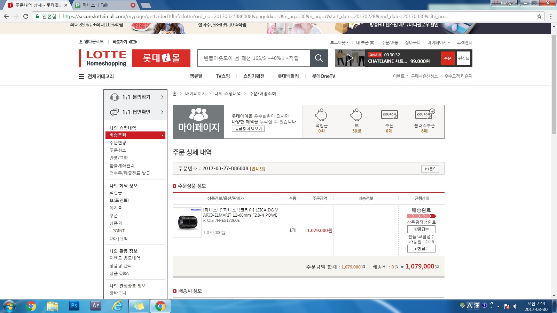Click the search magnifier icon

[319, 58]
